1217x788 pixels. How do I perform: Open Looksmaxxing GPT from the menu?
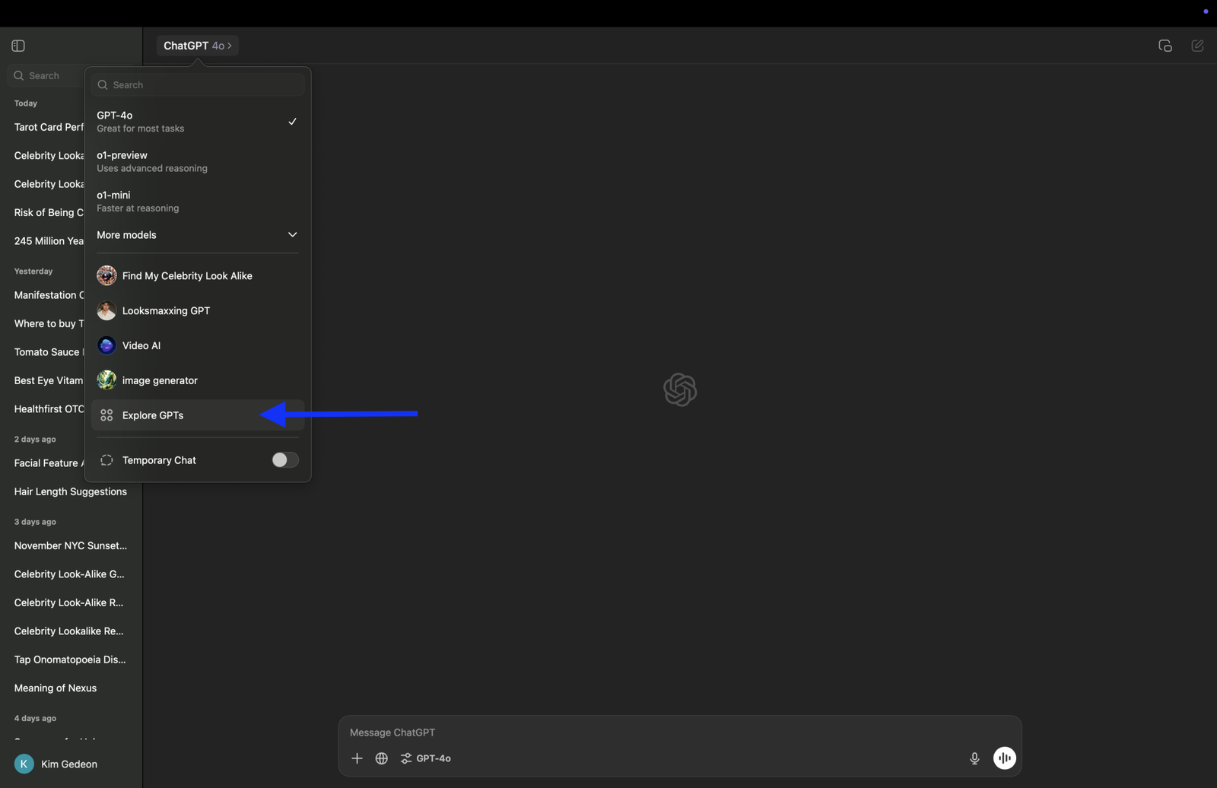tap(198, 310)
